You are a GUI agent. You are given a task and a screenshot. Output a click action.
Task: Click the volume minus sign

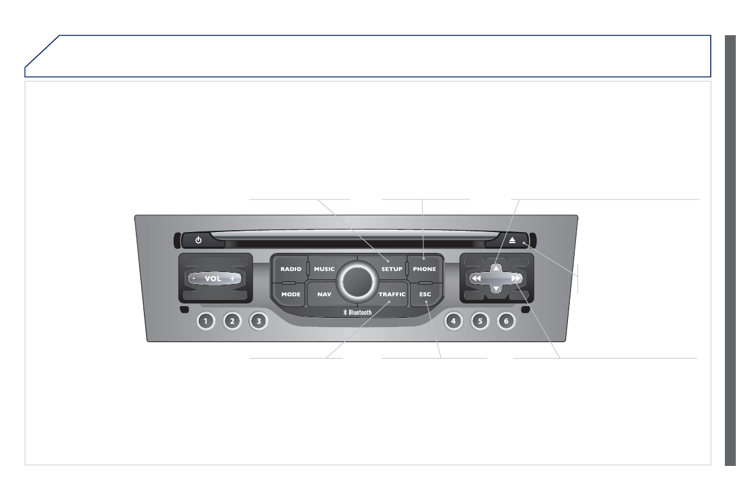194,278
